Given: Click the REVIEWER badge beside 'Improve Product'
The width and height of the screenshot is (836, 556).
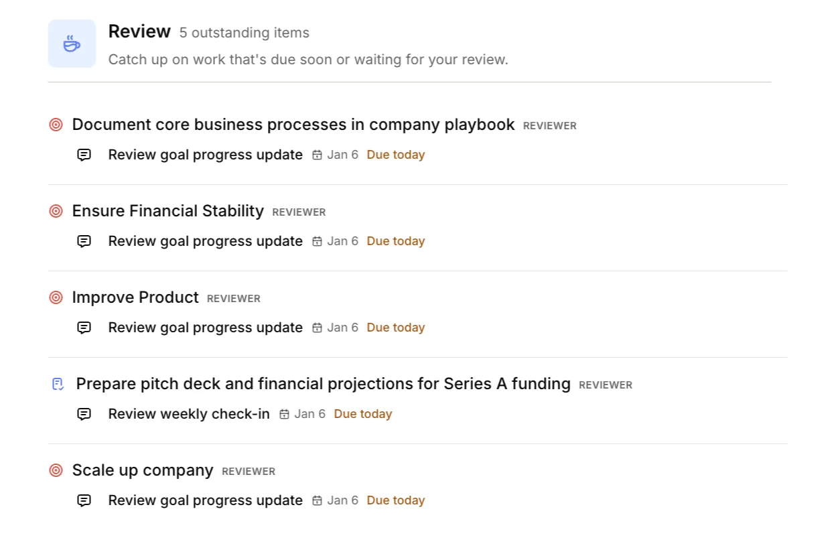Looking at the screenshot, I should tap(233, 298).
